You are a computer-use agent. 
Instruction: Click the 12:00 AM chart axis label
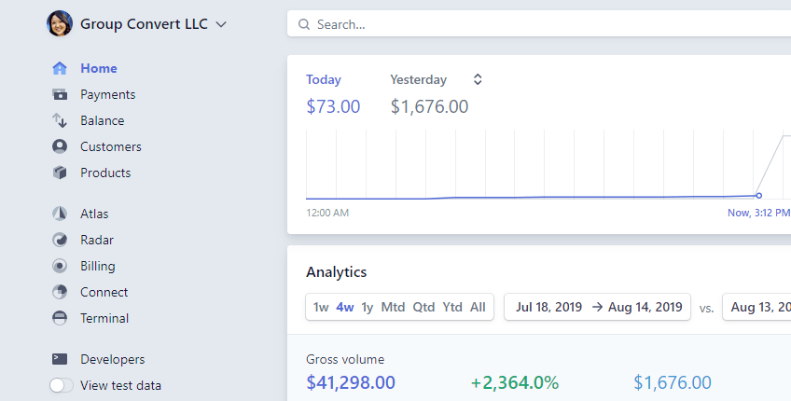[327, 213]
